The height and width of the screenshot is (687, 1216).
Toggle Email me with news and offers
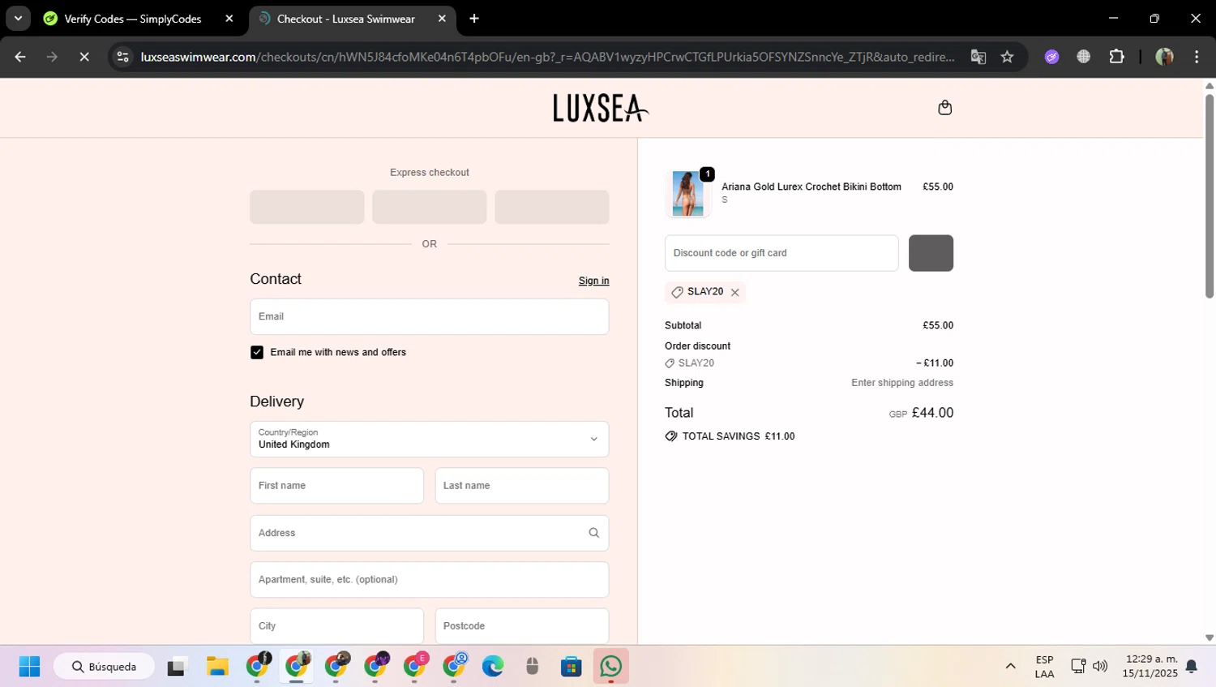[x=257, y=352]
